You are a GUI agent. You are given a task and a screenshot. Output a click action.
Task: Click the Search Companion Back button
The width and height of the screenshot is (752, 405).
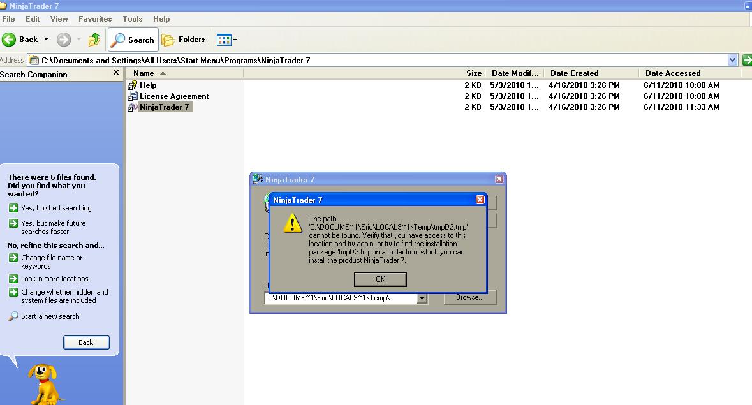(x=86, y=342)
